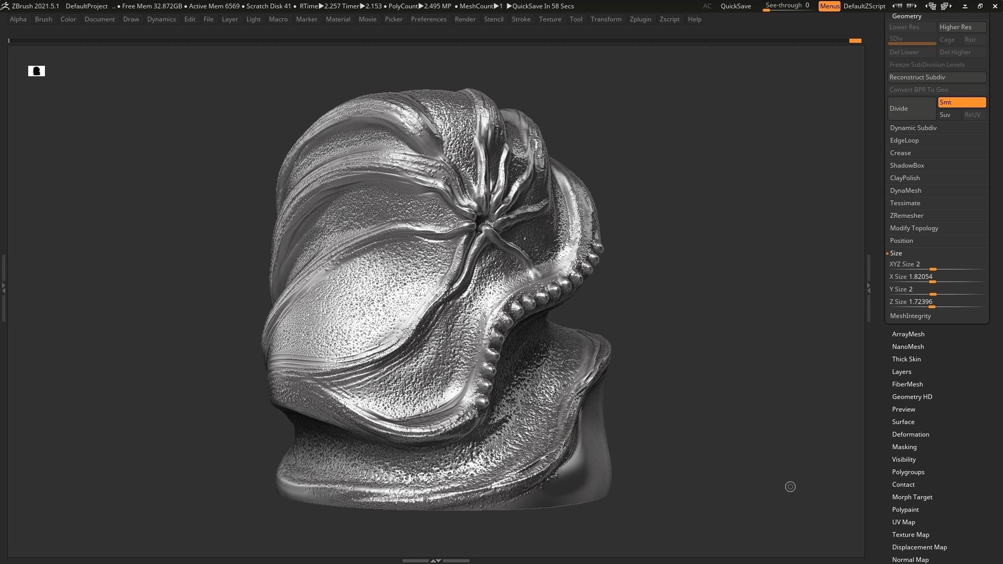Toggle Freeze SubDivision Levels
Viewport: 1003px width, 564px height.
(x=937, y=65)
